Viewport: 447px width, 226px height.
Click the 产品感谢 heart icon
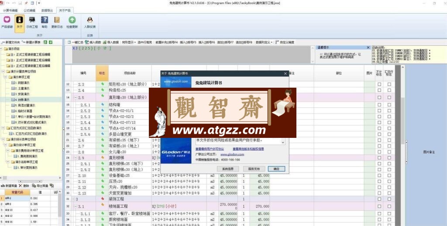7,20
